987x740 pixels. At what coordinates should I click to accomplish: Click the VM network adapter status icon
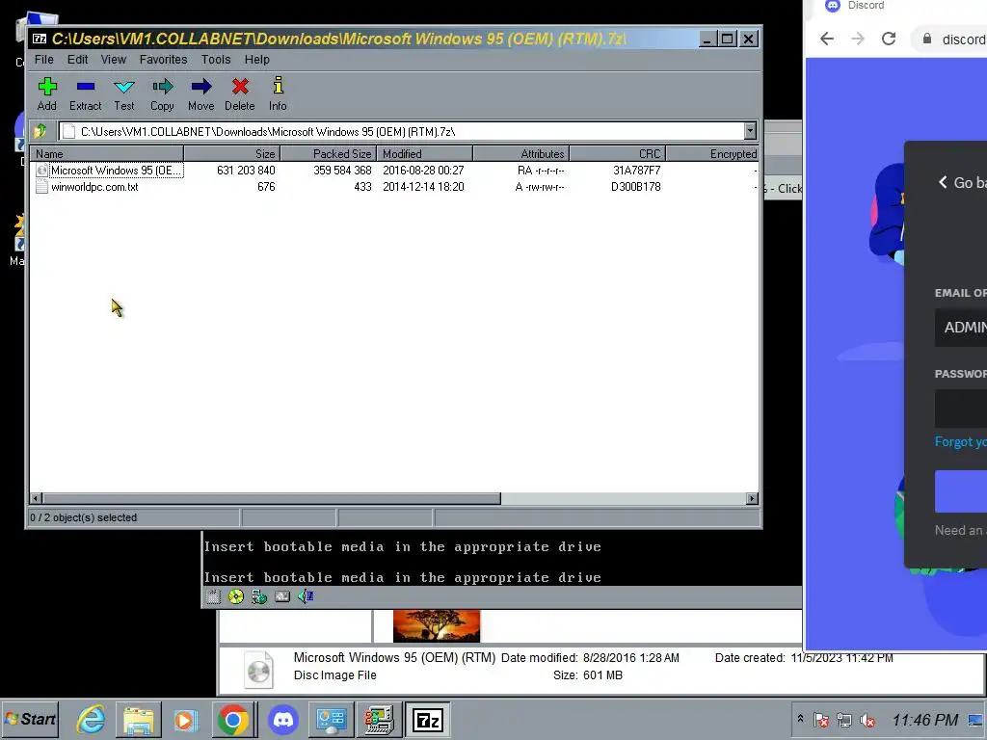[x=258, y=596]
